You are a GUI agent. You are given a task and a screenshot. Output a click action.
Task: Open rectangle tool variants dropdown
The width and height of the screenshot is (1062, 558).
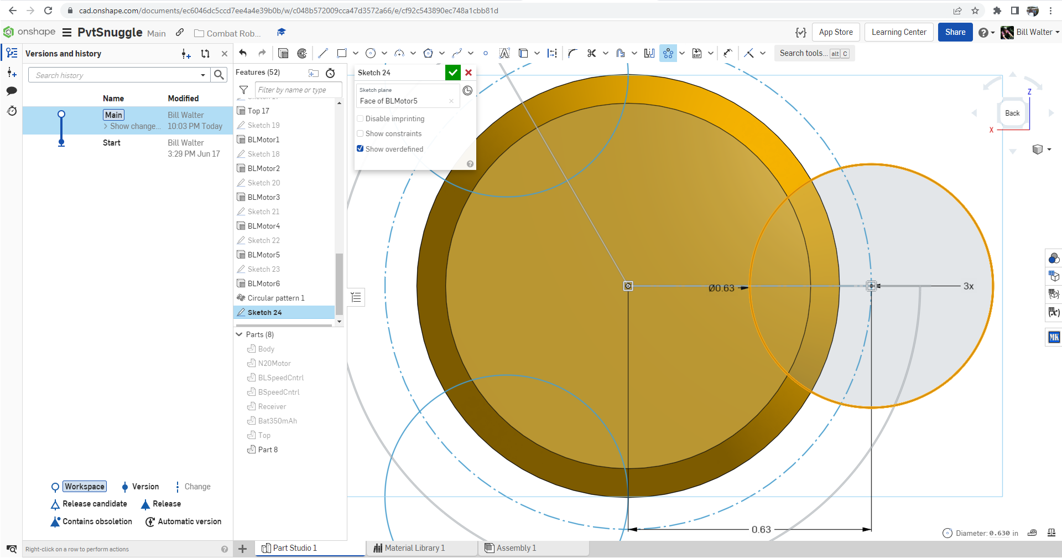coord(356,53)
